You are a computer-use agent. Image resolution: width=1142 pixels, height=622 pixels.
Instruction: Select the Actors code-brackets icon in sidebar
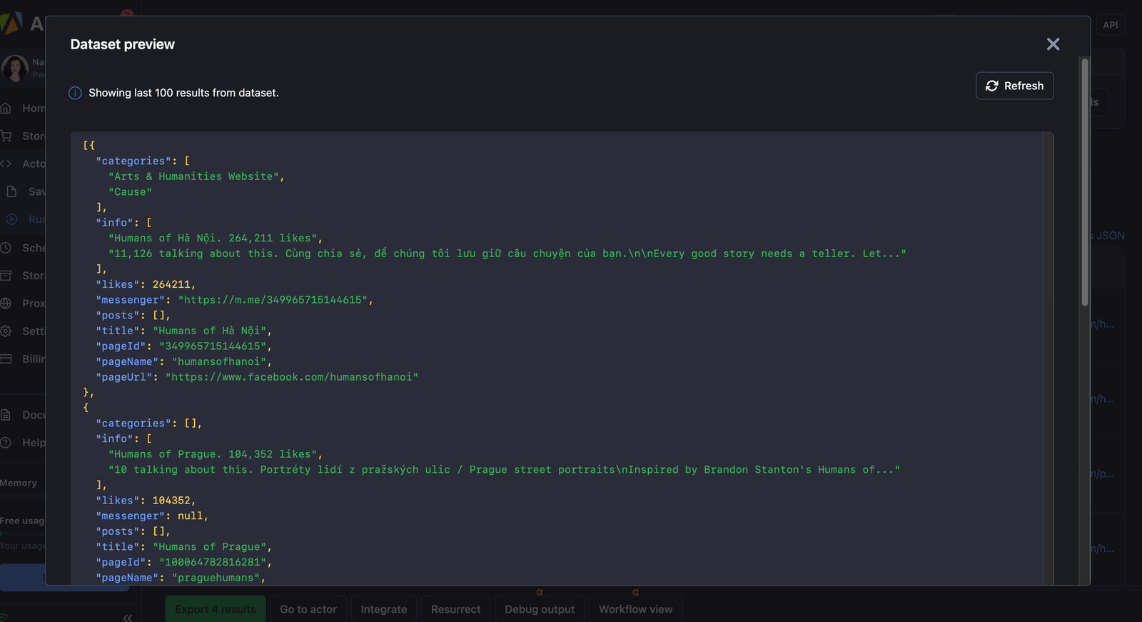coord(6,164)
